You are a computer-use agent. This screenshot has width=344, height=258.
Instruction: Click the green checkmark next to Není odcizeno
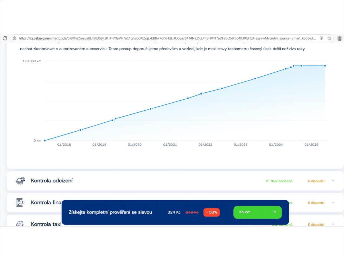(267, 181)
